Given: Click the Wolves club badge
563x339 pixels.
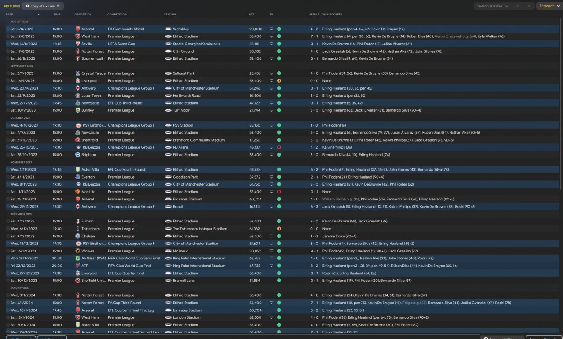Looking at the screenshot, I should tap(78, 251).
